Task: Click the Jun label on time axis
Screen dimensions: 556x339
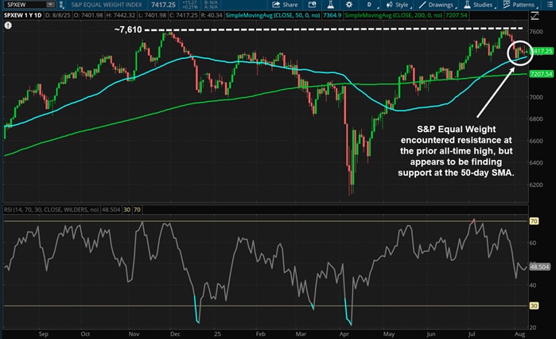Action: [x=431, y=334]
